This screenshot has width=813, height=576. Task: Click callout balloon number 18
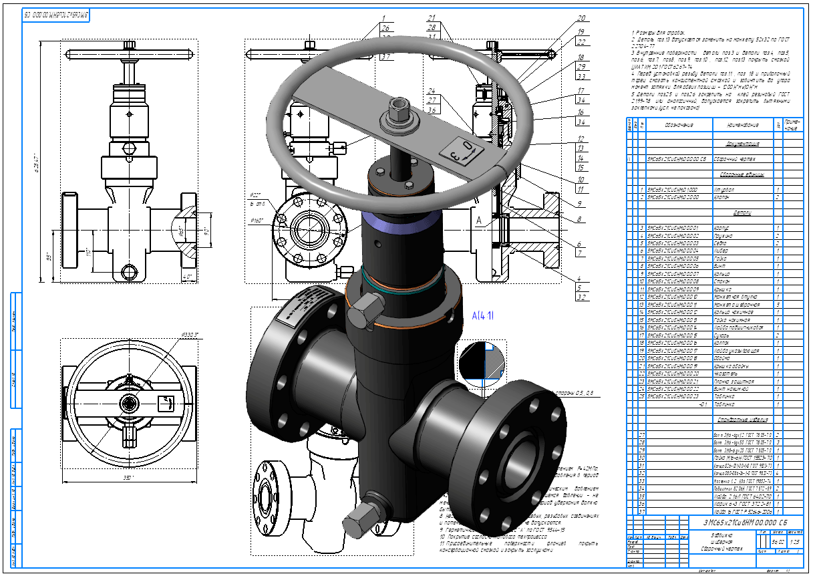[581, 57]
